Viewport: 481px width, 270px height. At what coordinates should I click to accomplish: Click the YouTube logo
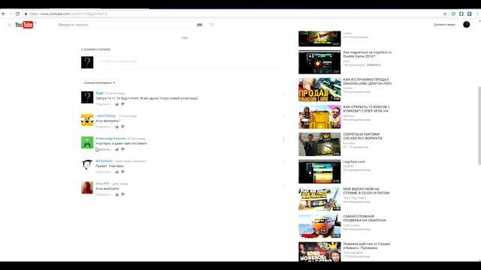tap(25, 25)
